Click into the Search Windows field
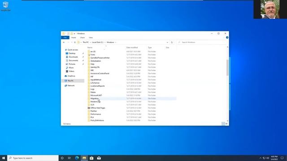Screen dimensions: 287x161 click(202, 42)
